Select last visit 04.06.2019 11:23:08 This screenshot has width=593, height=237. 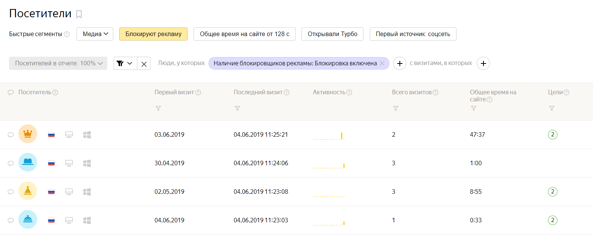click(261, 192)
